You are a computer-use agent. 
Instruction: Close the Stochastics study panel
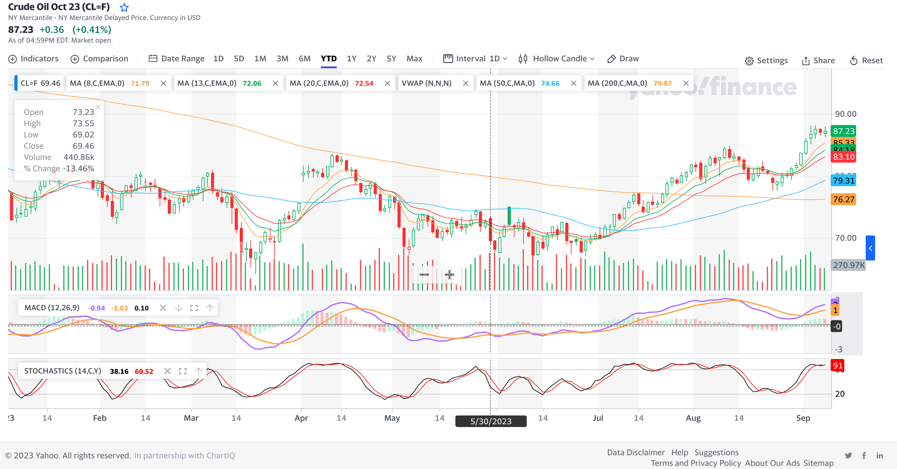167,371
